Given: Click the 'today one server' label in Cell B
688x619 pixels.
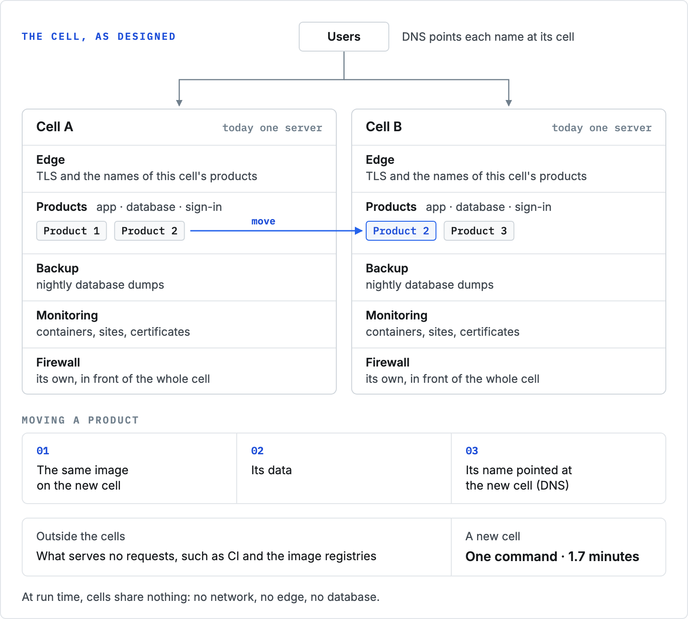Looking at the screenshot, I should click(x=602, y=128).
